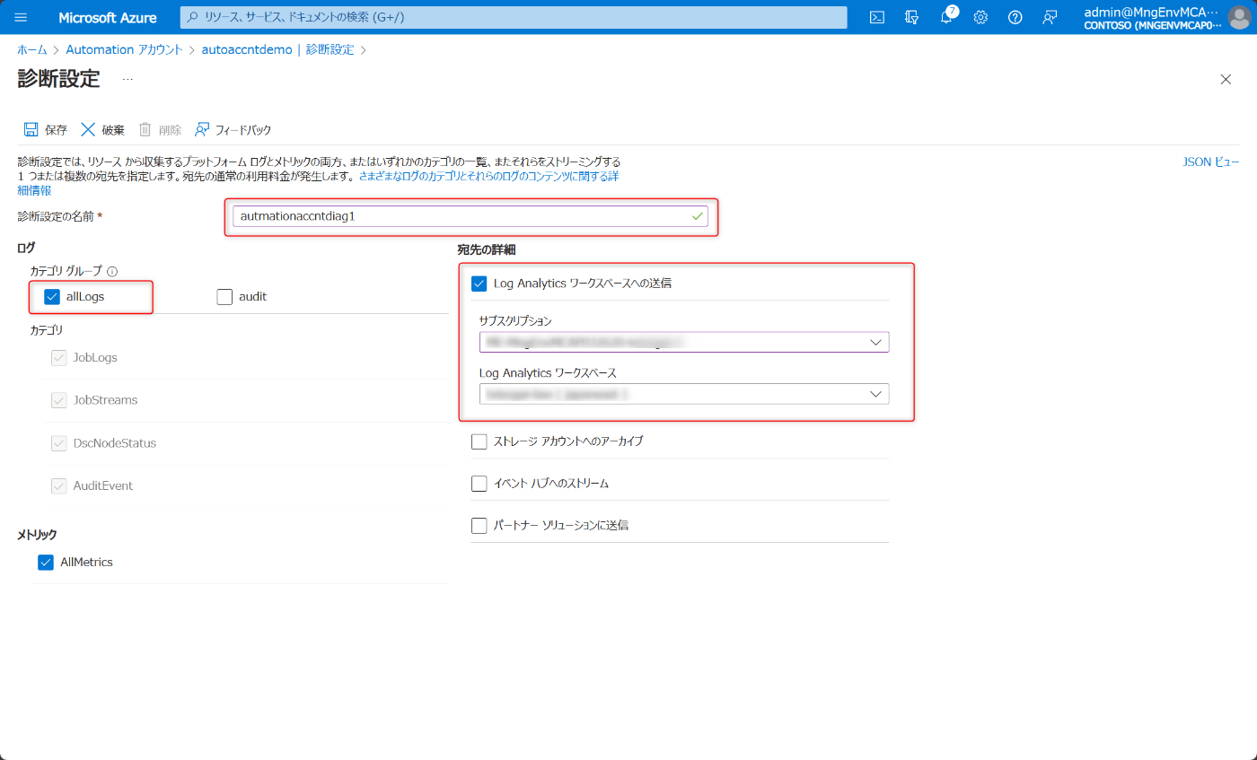1257x760 pixels.
Task: Toggle the AuditEvent checkbox
Action: pyautogui.click(x=59, y=485)
